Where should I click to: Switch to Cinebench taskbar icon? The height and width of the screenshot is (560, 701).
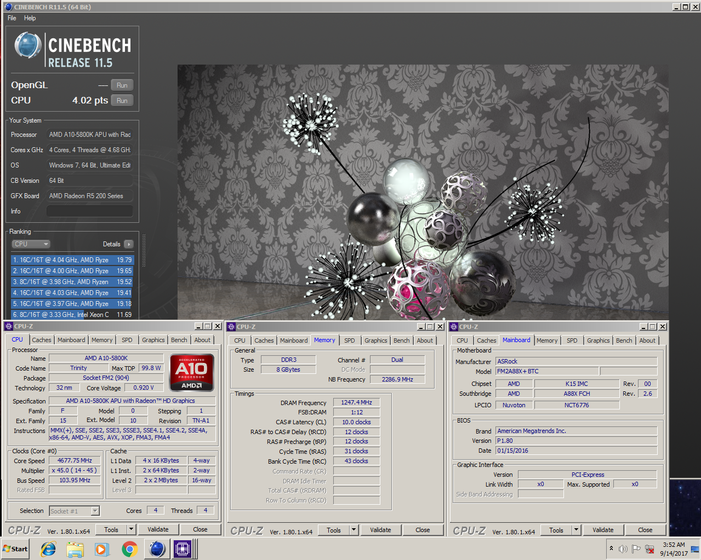click(157, 549)
